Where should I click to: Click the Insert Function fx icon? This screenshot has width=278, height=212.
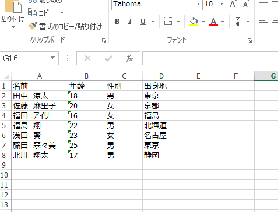129,58
